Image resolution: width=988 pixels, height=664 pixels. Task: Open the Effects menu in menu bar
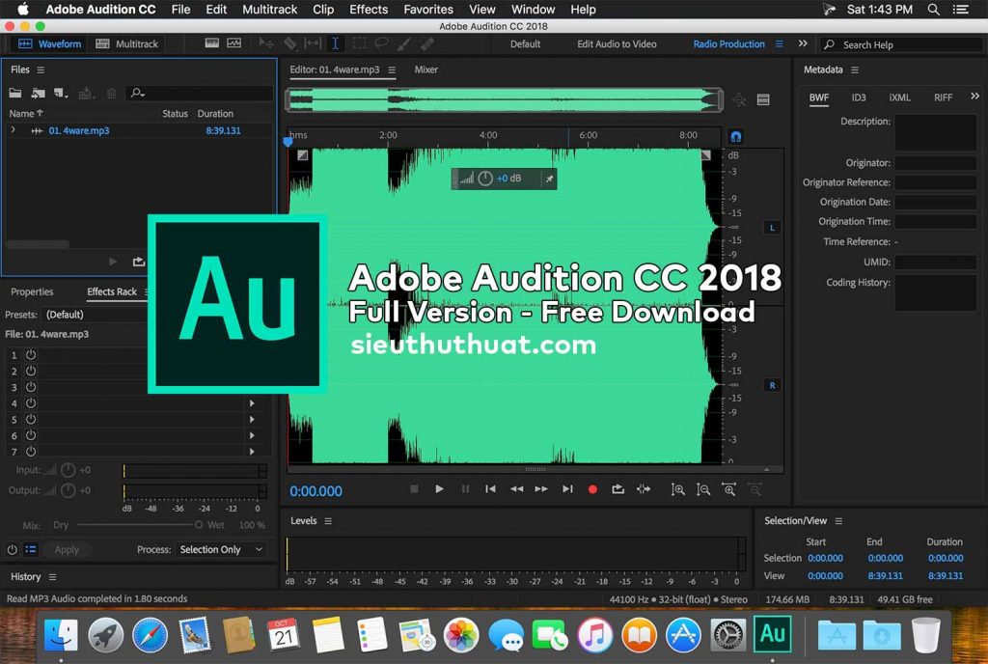(369, 10)
